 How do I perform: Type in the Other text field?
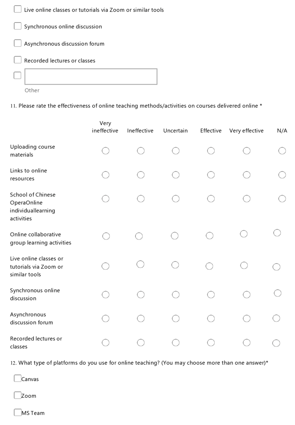[x=91, y=76]
